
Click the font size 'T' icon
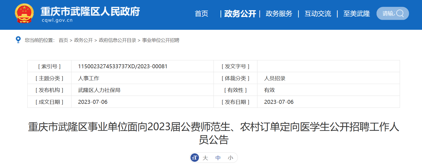tap(195, 158)
